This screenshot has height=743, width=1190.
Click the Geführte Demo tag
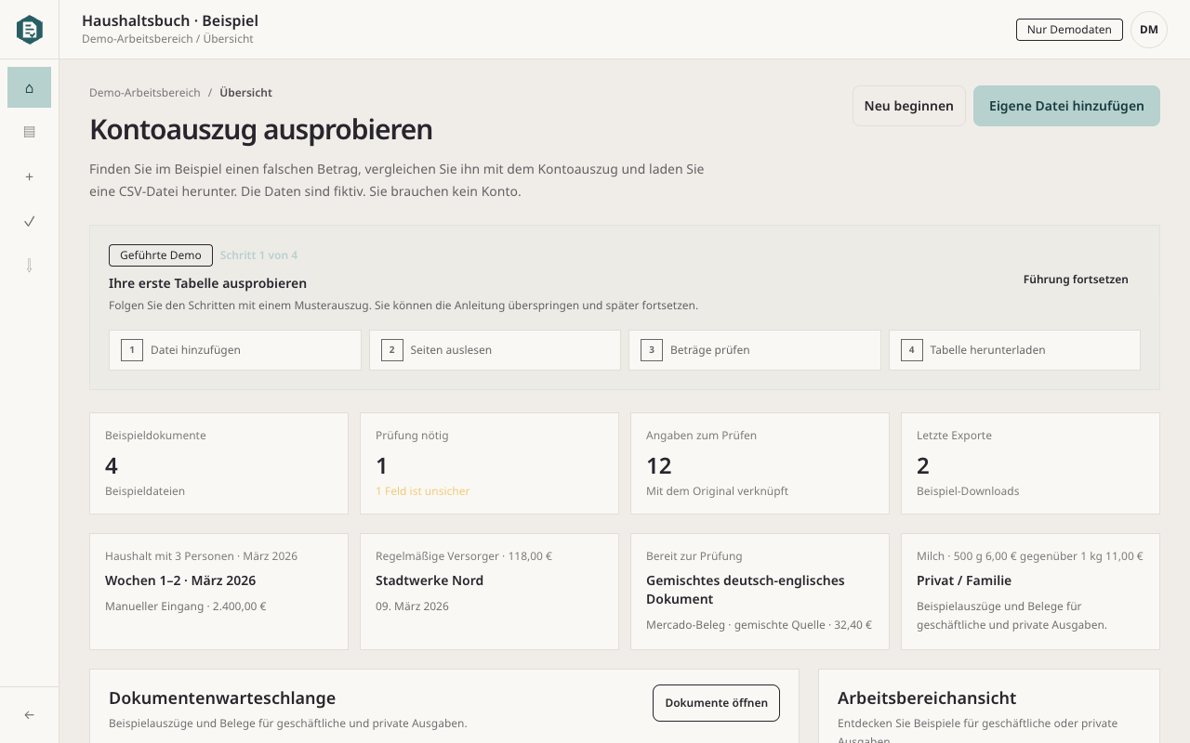(x=161, y=255)
